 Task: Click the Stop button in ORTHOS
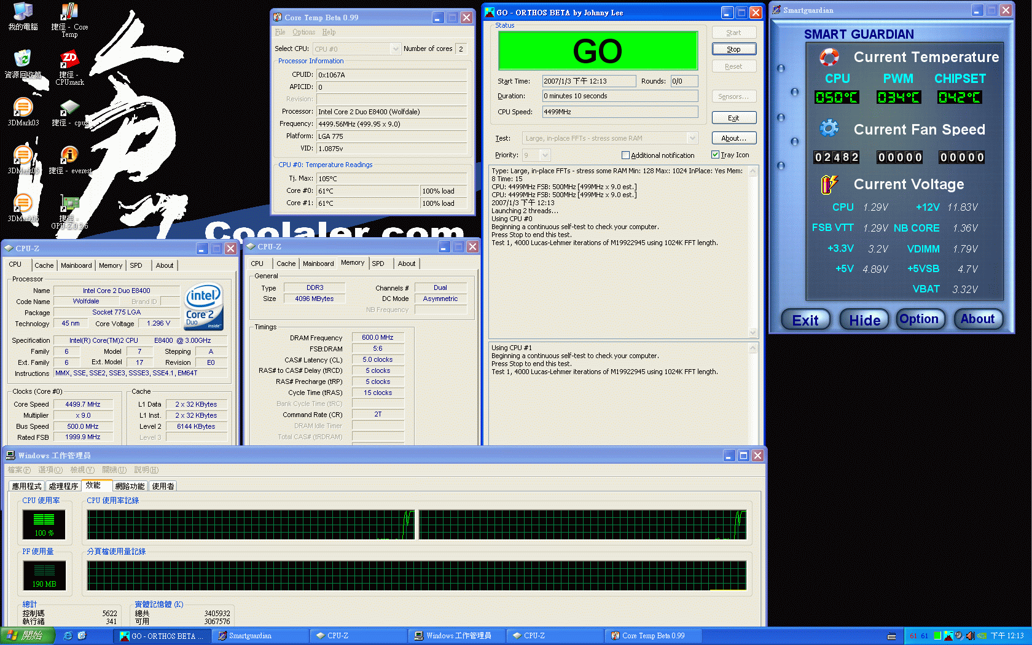733,49
